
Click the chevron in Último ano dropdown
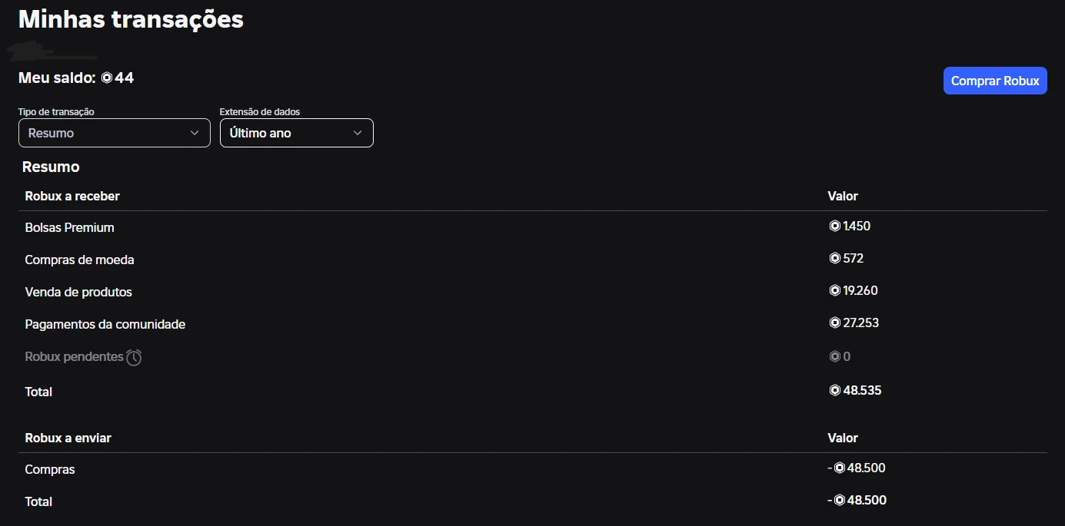358,133
